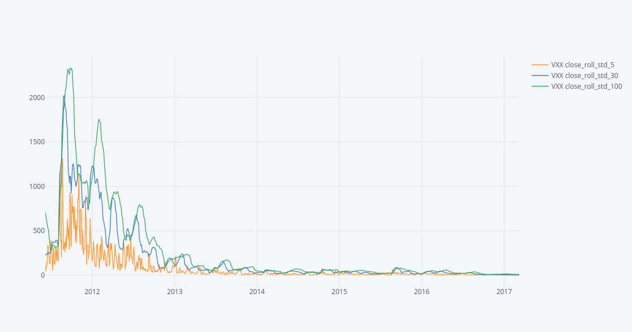Click the 0 y-axis tick label
632x332 pixels.
pyautogui.click(x=42, y=275)
